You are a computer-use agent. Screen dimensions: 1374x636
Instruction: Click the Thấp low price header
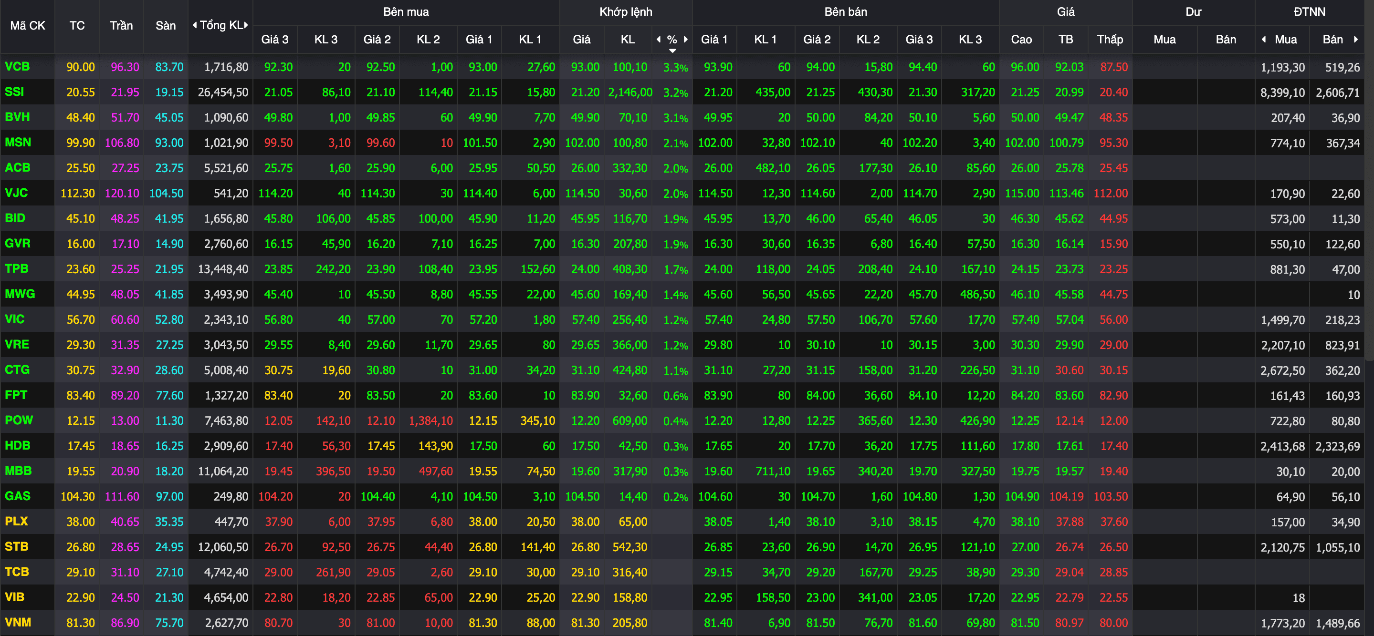[1110, 40]
